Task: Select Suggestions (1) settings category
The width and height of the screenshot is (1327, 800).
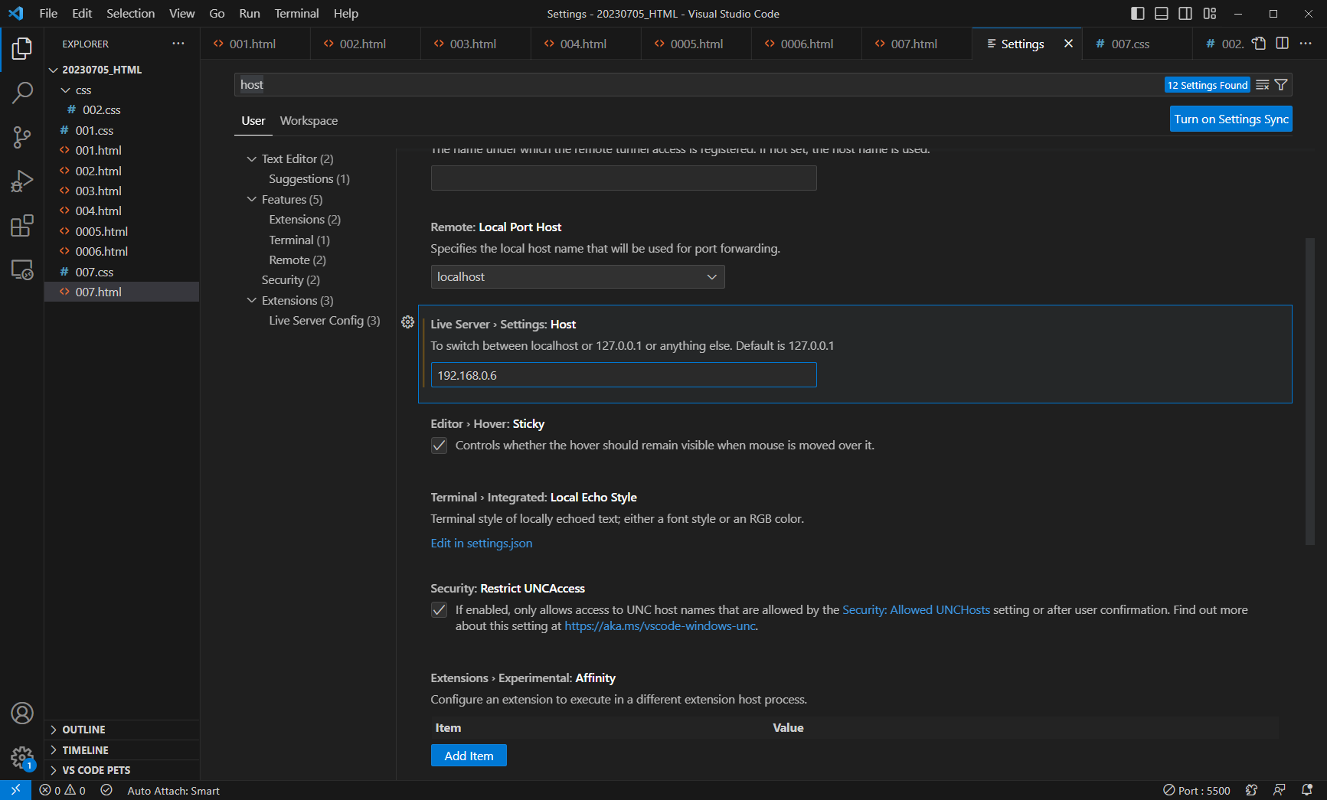Action: click(309, 179)
